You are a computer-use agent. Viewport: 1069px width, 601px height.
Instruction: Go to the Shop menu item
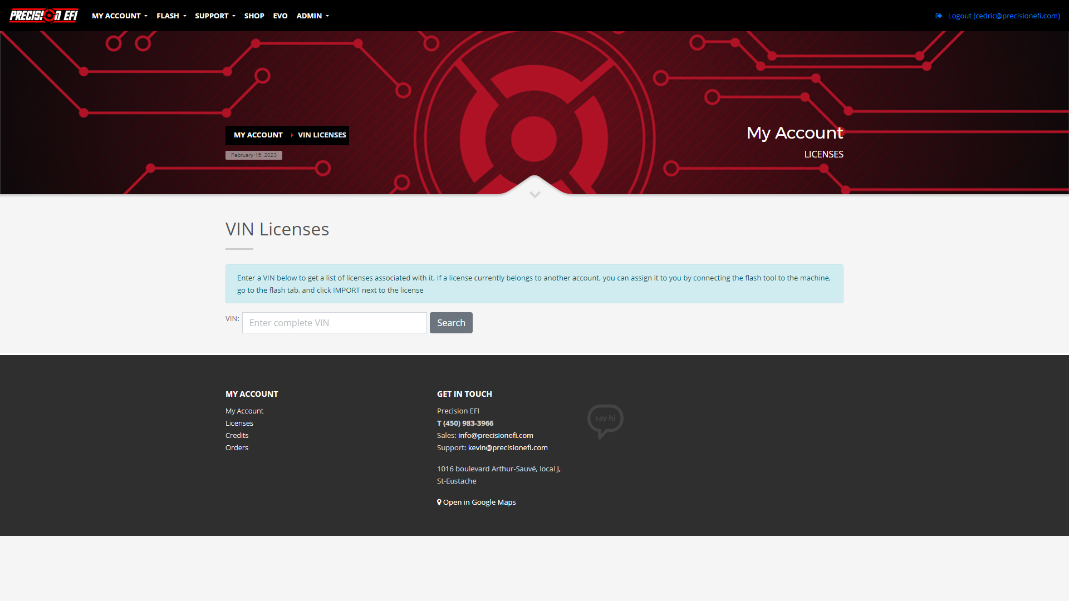pos(254,16)
